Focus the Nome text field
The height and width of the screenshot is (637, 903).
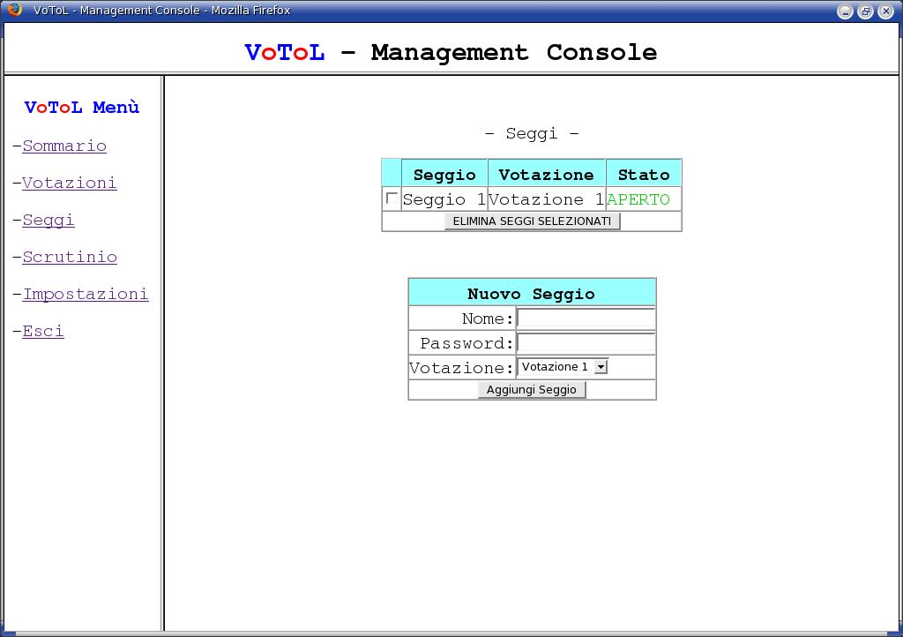586,318
